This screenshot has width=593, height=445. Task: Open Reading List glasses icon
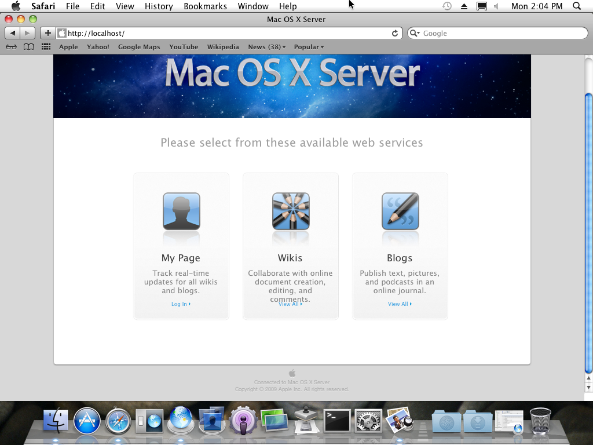[12, 47]
